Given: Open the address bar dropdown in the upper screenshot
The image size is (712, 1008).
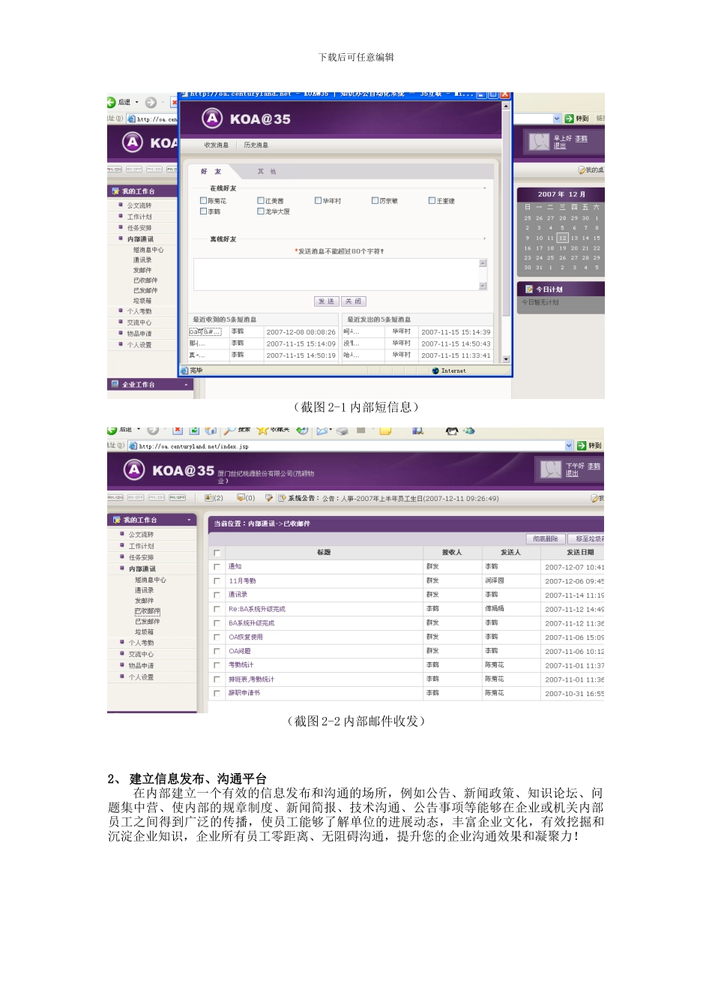Looking at the screenshot, I should [x=557, y=118].
